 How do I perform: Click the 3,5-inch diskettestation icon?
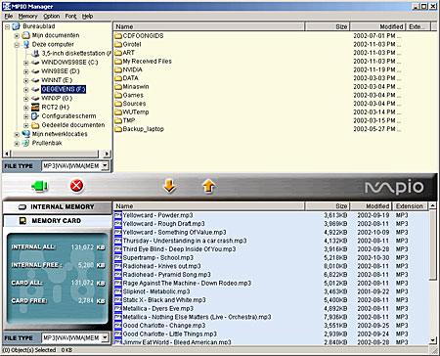pos(35,53)
